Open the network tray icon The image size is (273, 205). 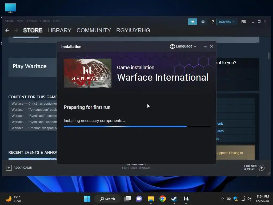pos(243,199)
